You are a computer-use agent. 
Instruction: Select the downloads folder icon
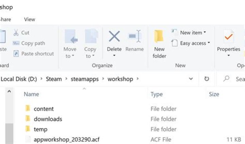28,119
